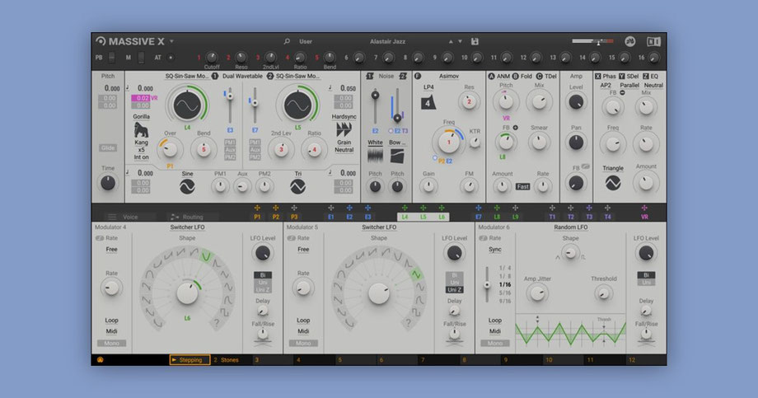The width and height of the screenshot is (758, 398).
Task: Click the noise source 1 badge icon
Action: [x=370, y=77]
